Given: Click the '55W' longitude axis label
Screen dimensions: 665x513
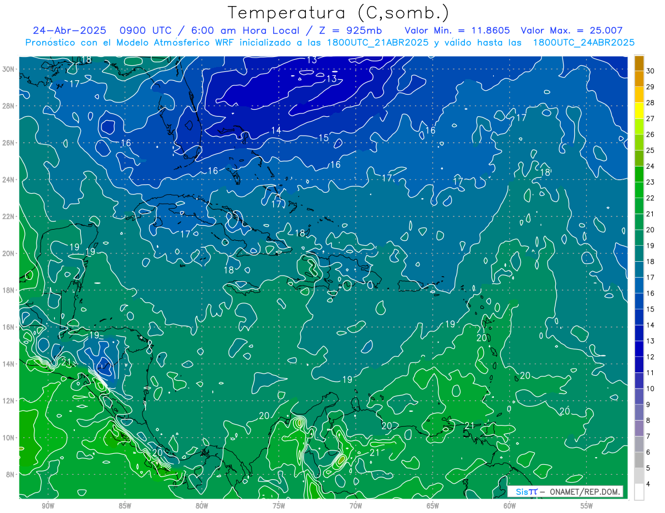Looking at the screenshot, I should 587,506.
